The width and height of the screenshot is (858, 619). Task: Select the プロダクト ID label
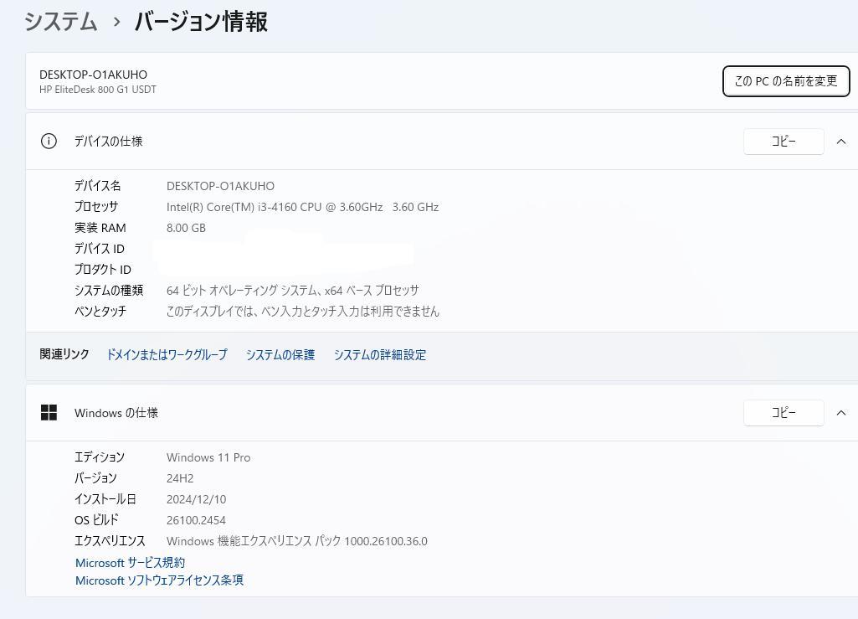pos(103,270)
